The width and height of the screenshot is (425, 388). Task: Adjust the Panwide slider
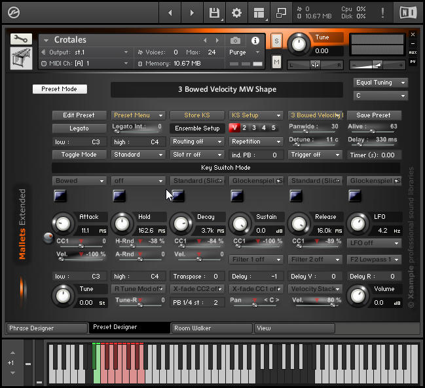coord(305,131)
